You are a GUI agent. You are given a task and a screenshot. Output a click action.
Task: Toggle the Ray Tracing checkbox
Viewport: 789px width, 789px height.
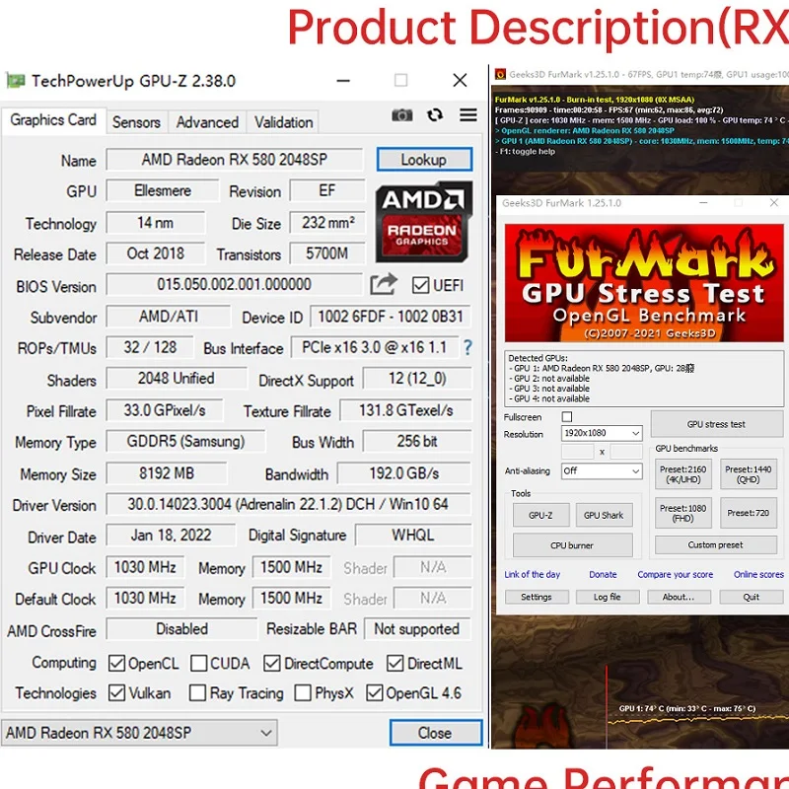tap(197, 693)
